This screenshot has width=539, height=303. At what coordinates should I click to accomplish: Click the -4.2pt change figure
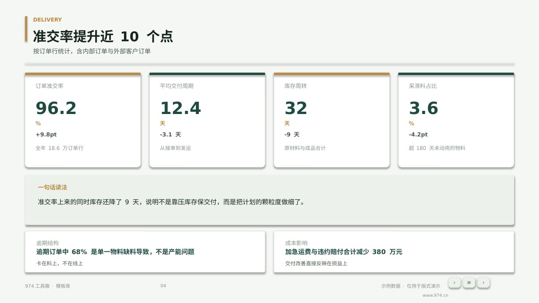[418, 134]
